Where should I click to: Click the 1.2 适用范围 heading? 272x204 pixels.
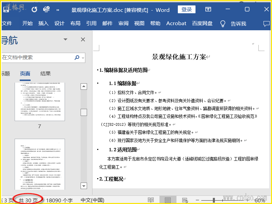[123, 150]
